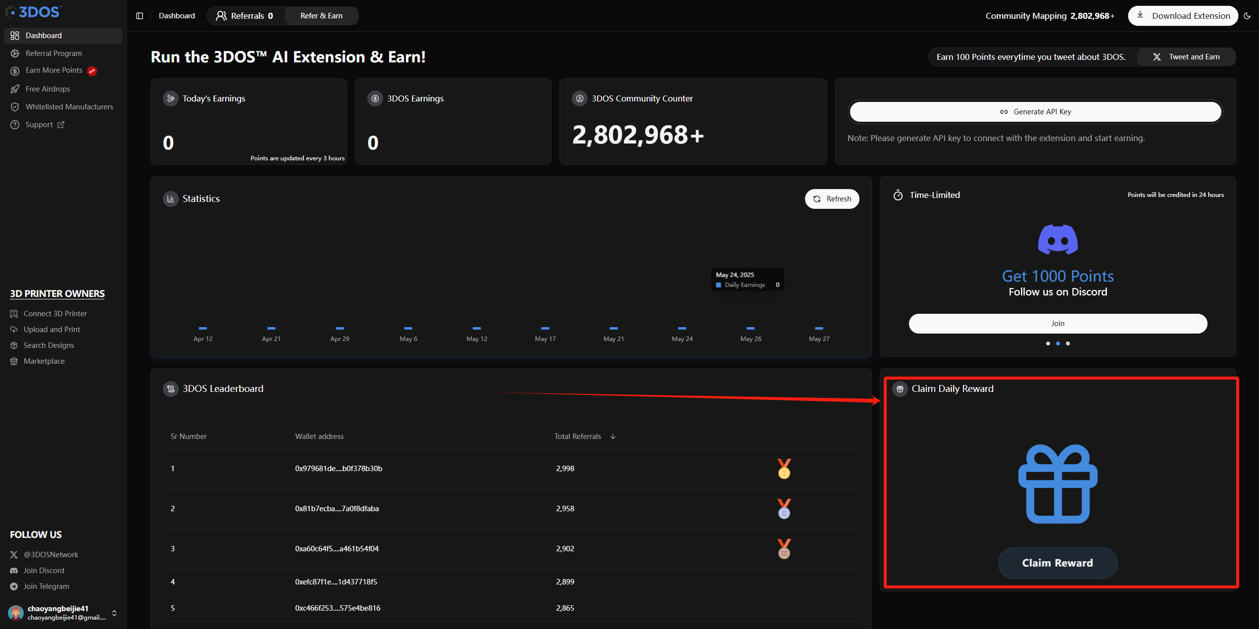Click Generate API Key button
The height and width of the screenshot is (629, 1259).
[1035, 112]
